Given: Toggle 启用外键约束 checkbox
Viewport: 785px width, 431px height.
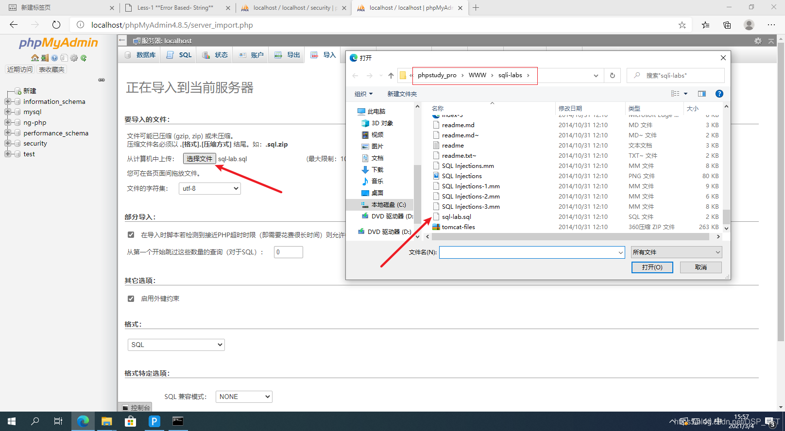Looking at the screenshot, I should pos(131,298).
